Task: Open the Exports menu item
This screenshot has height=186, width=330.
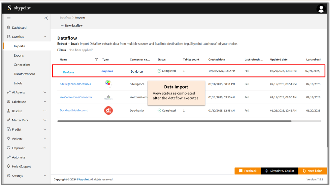Action: (x=19, y=55)
